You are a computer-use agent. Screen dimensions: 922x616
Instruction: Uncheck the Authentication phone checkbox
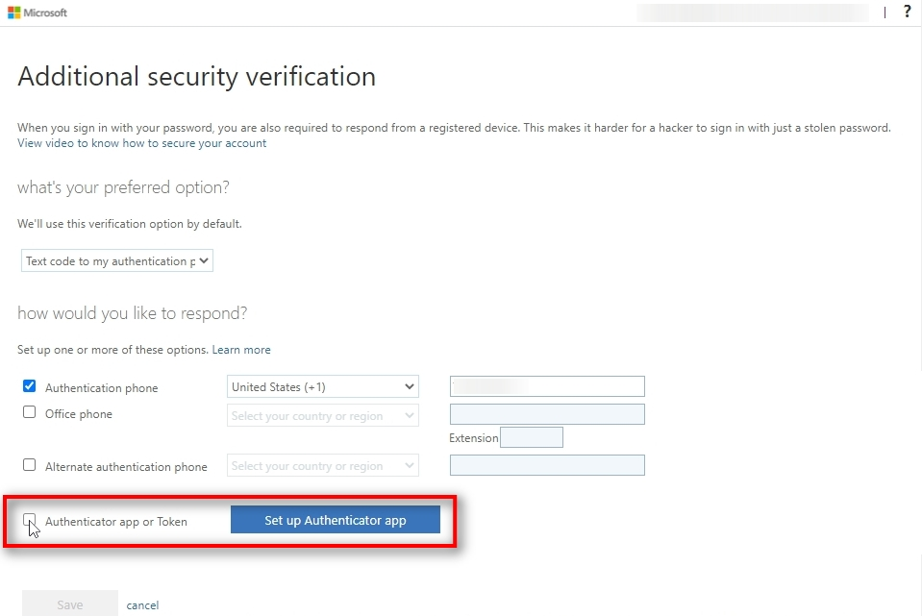[x=29, y=386]
